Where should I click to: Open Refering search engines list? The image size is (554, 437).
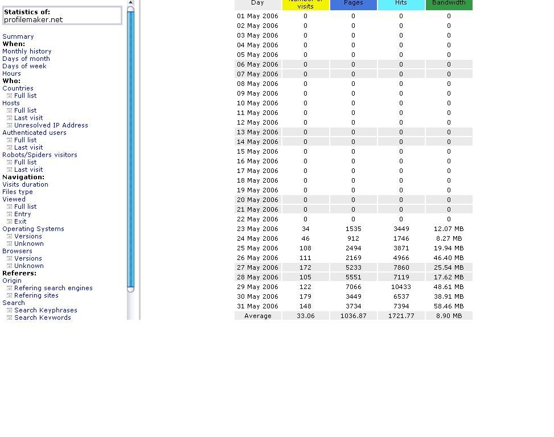[54, 288]
